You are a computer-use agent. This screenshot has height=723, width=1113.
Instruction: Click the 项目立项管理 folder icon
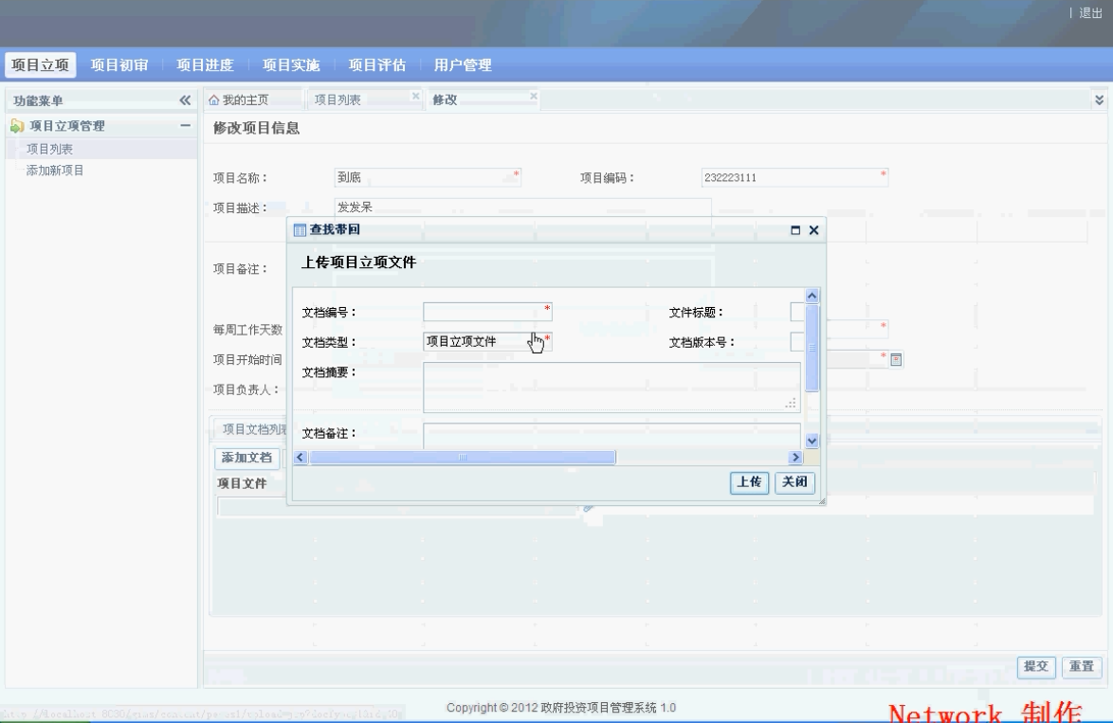[x=17, y=126]
